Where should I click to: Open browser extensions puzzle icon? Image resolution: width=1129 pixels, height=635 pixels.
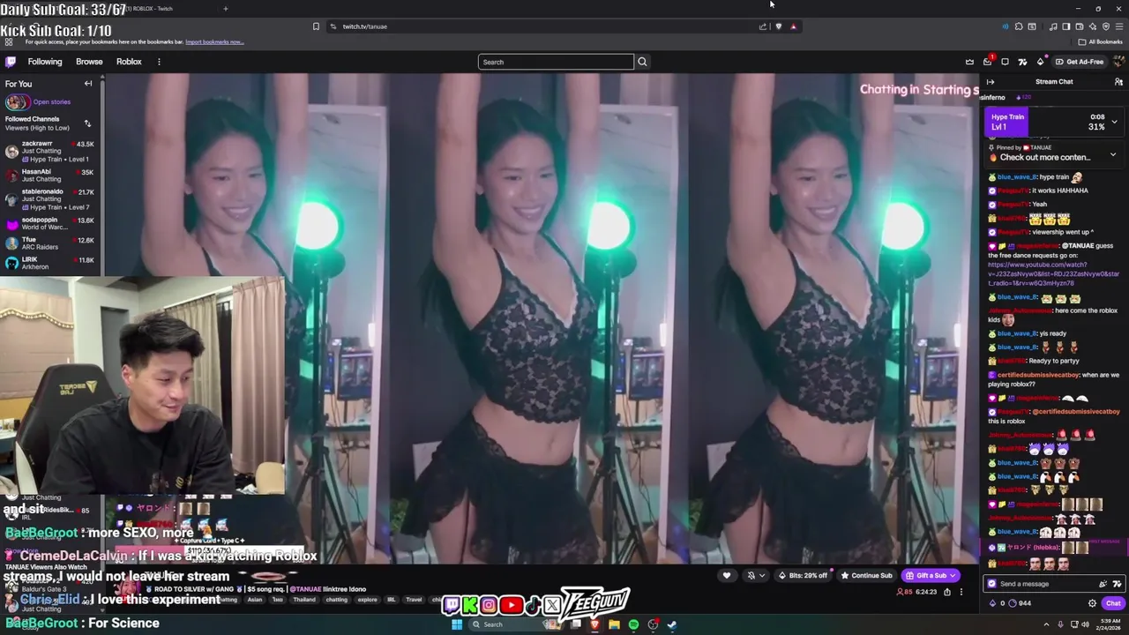[1019, 26]
